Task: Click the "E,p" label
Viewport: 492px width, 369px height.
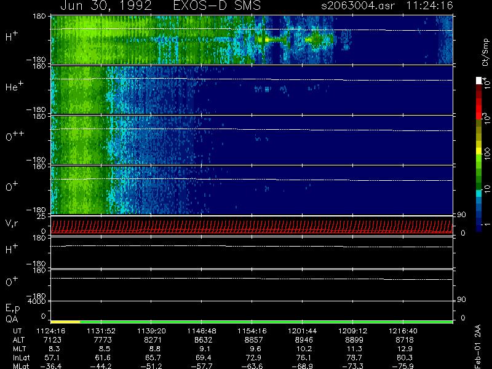Action: point(12,308)
